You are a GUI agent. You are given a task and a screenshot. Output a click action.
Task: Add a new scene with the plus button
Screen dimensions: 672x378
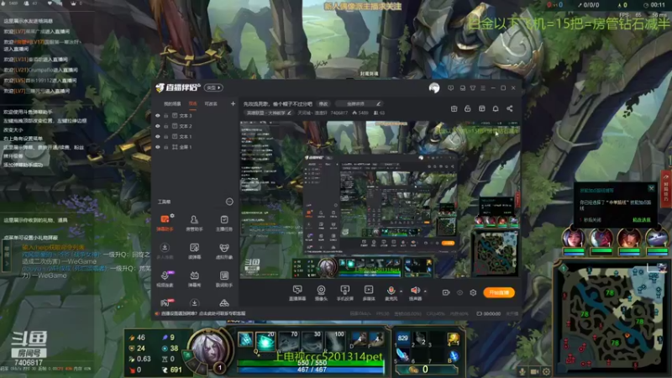pyautogui.click(x=233, y=103)
